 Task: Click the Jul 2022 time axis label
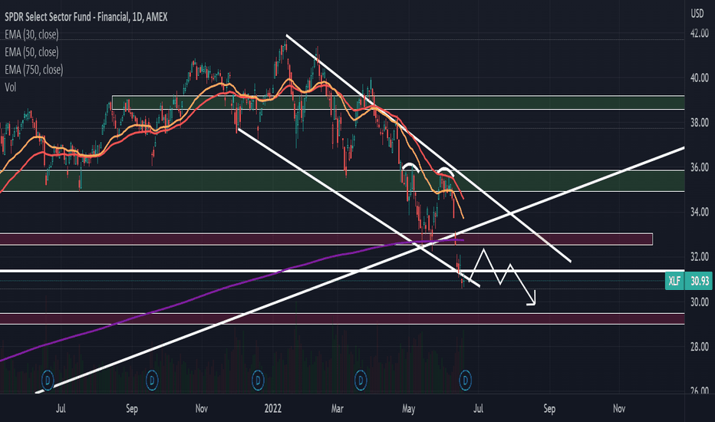click(x=478, y=408)
